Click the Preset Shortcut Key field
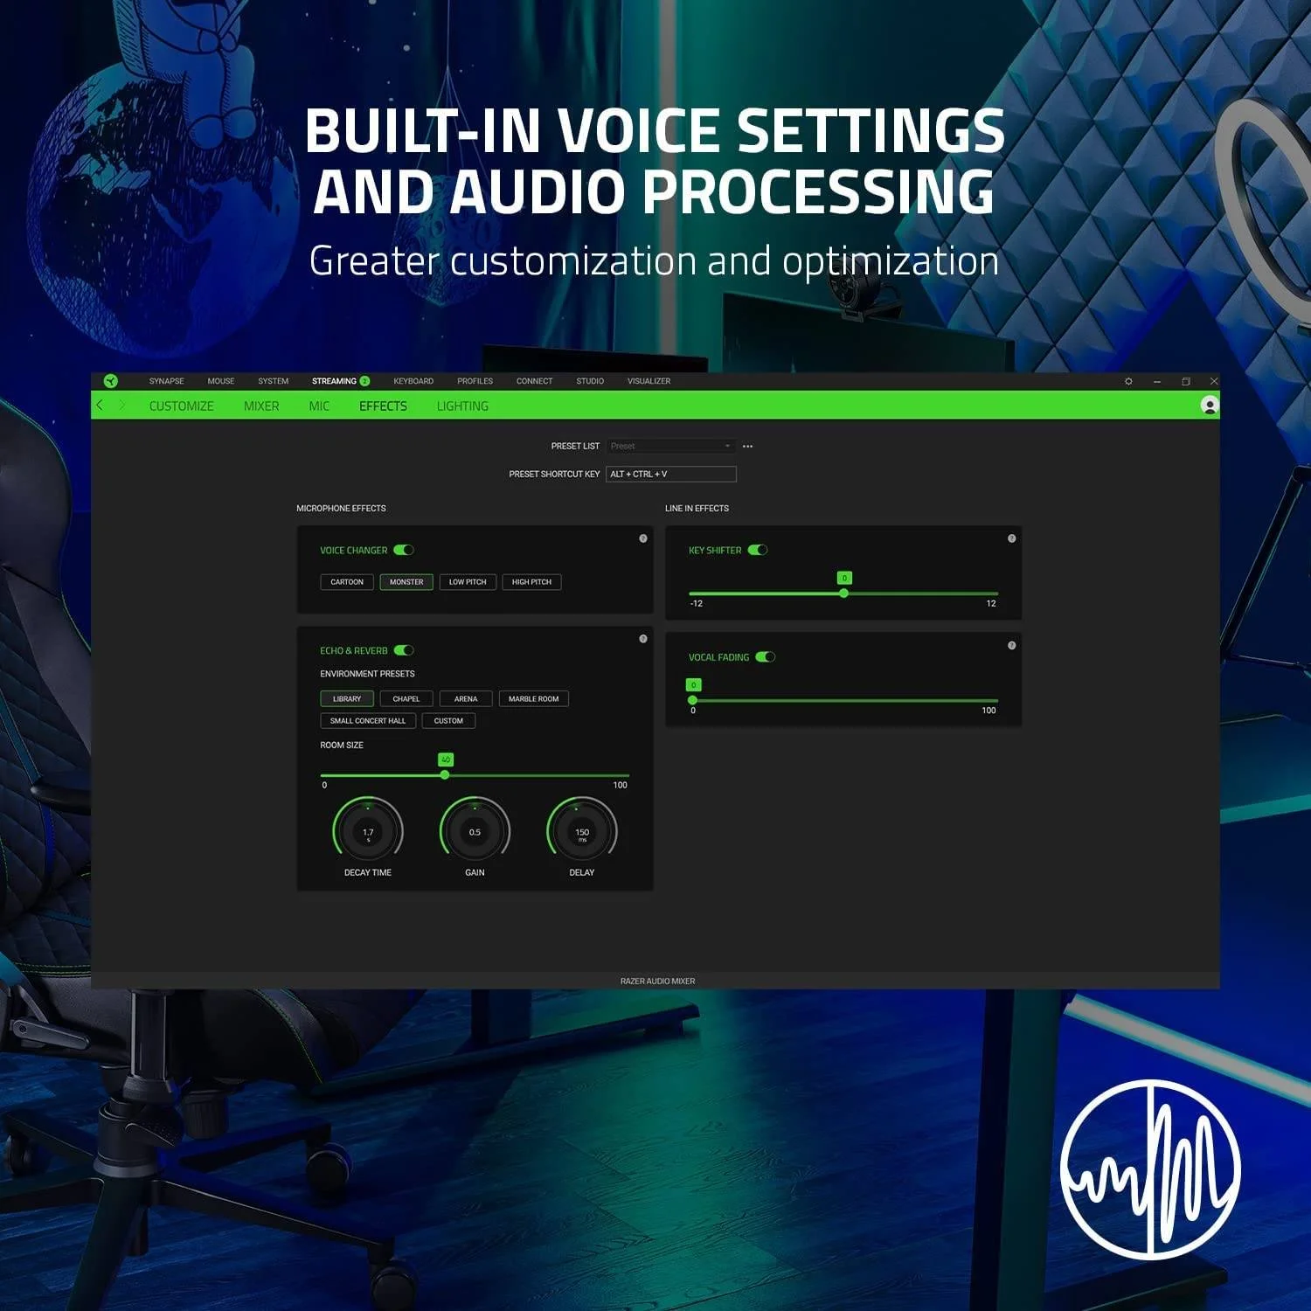 click(670, 474)
